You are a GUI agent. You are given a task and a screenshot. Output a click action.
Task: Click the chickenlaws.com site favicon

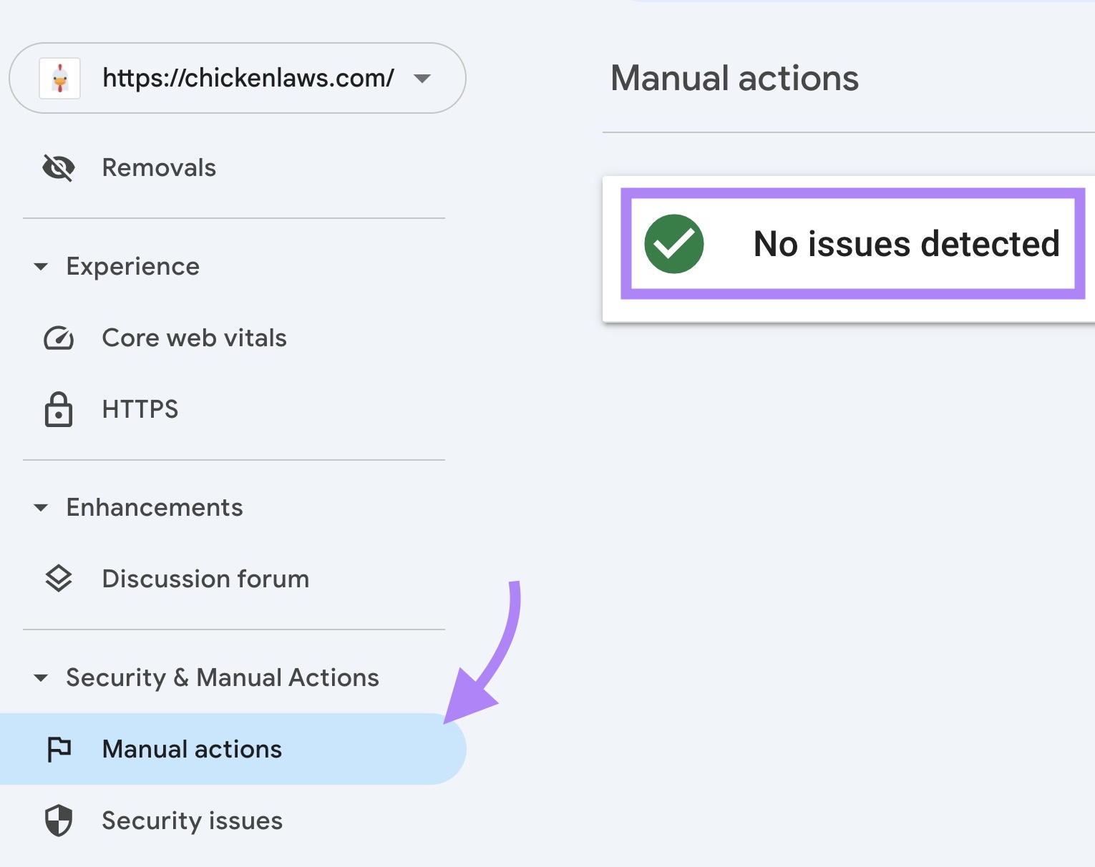60,78
